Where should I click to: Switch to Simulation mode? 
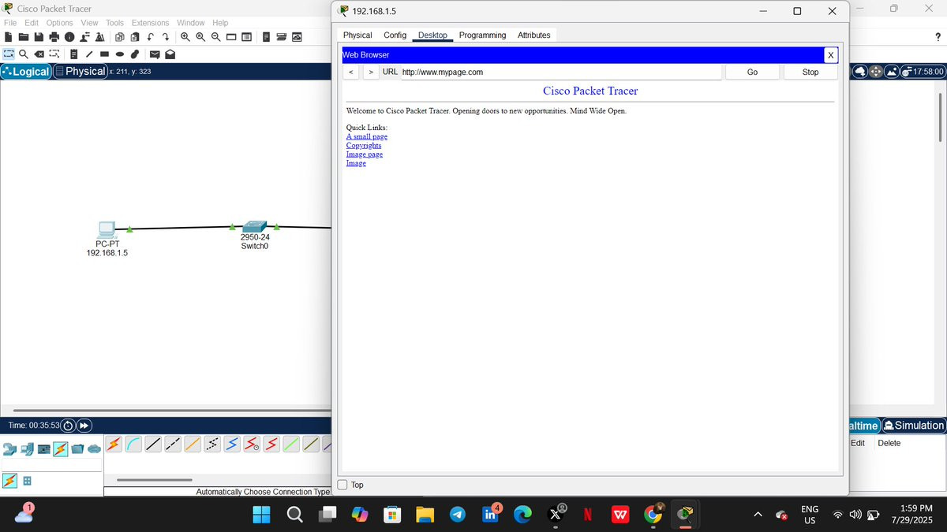click(x=913, y=426)
